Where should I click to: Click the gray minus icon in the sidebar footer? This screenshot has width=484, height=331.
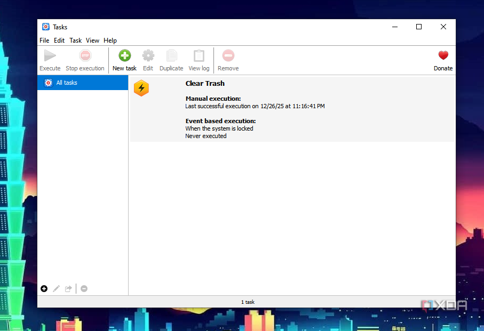[x=84, y=288]
